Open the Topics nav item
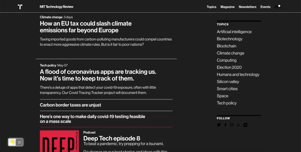301x152 pixels. pos(211,7)
